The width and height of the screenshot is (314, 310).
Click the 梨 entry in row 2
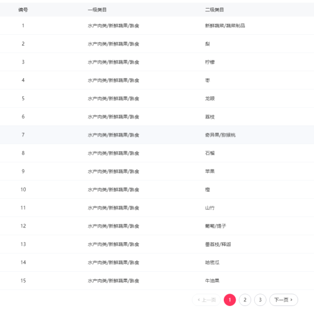(207, 44)
